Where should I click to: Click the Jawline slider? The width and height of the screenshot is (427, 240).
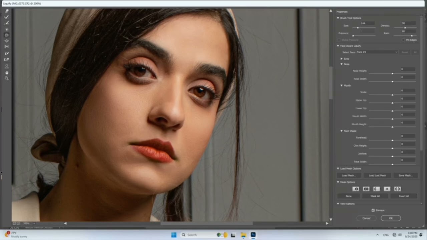(392, 156)
